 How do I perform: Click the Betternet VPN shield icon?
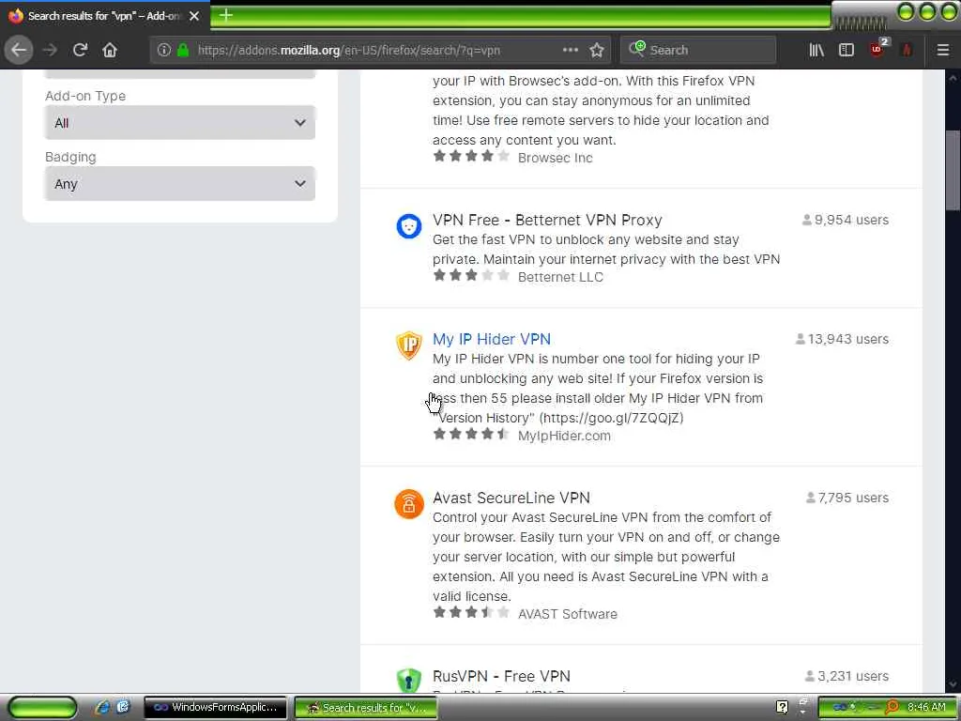point(409,226)
